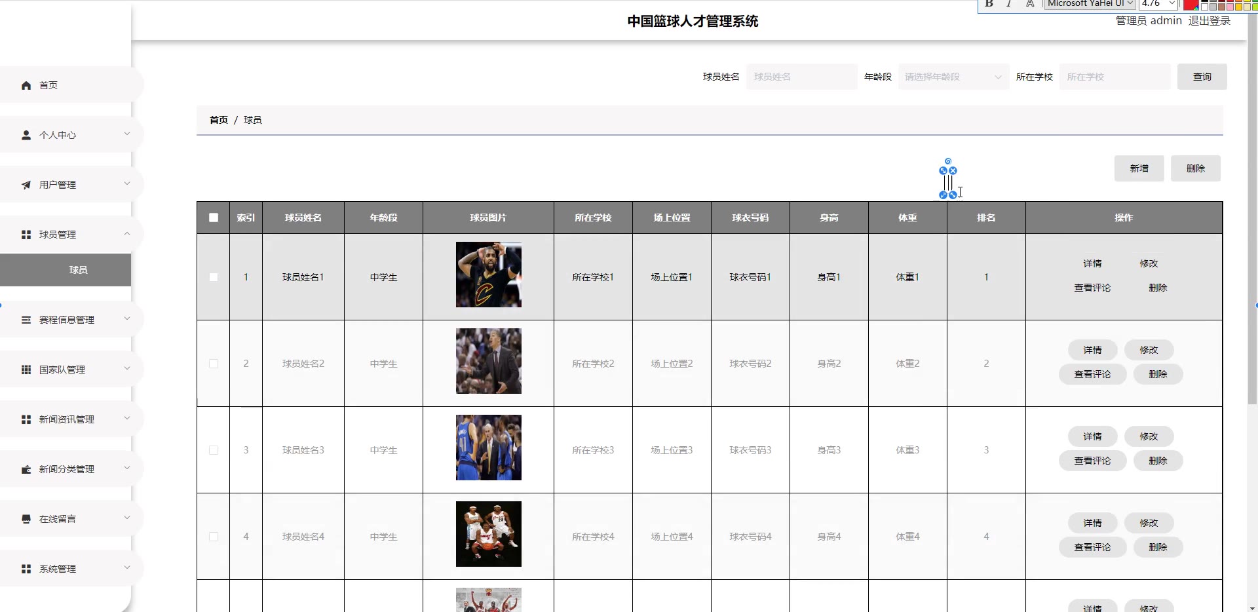Open 详情 for 球员姓名2

1092,350
